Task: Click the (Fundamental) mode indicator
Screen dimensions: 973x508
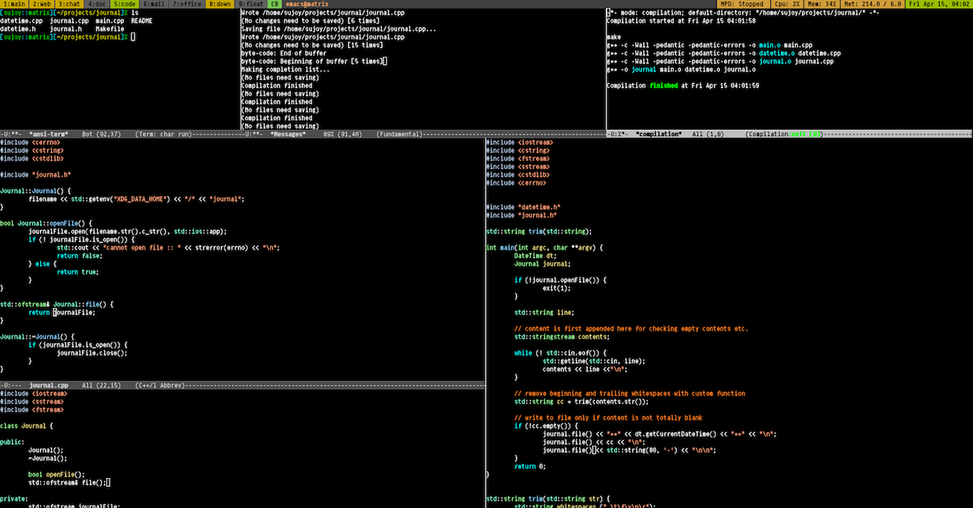Action: (x=399, y=134)
